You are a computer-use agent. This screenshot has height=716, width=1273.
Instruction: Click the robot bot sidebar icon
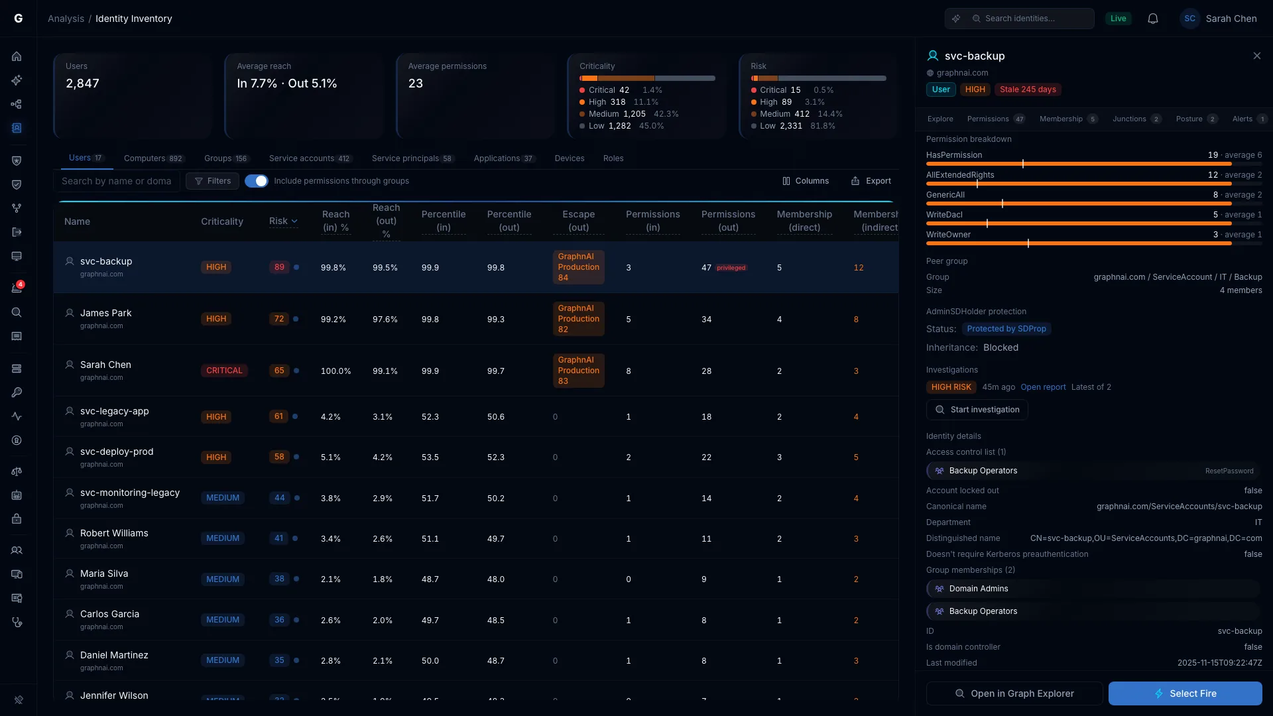[x=17, y=495]
